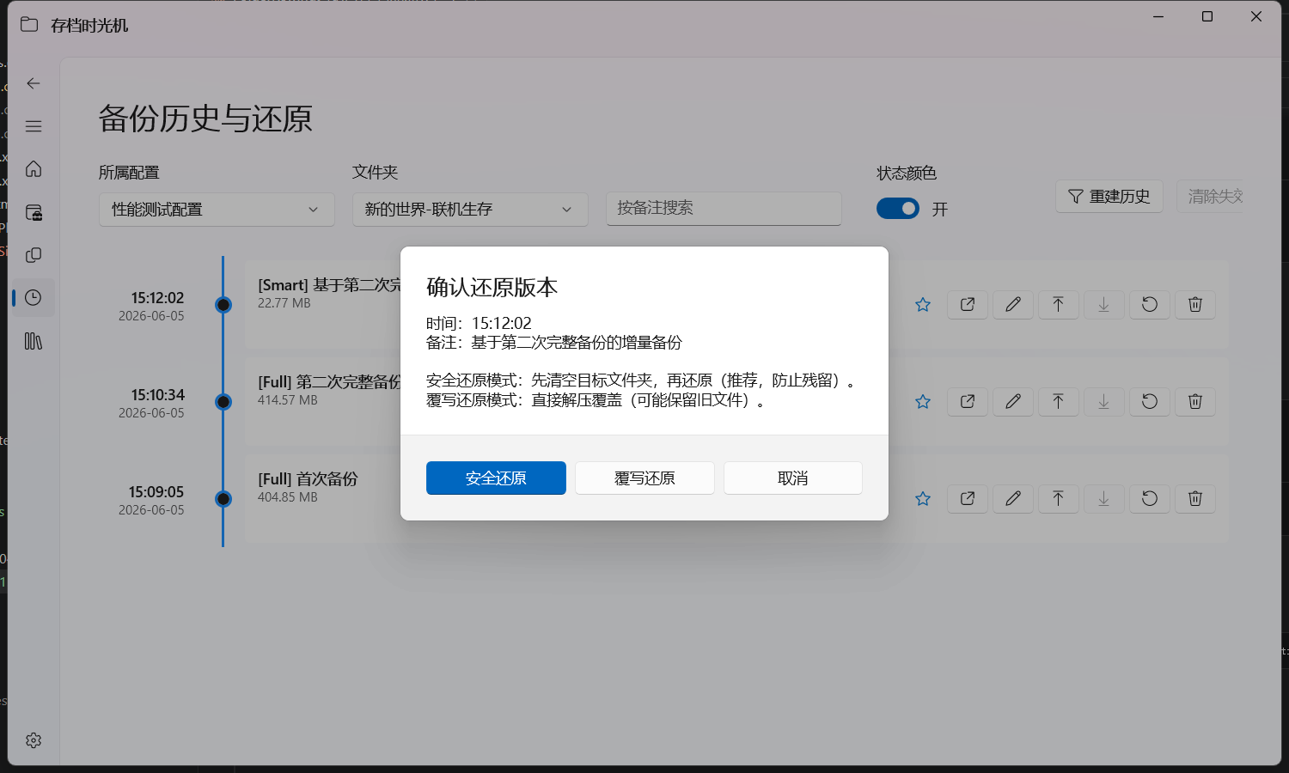Click upload arrow for 15:10:34 backup
The width and height of the screenshot is (1289, 773).
1059,402
